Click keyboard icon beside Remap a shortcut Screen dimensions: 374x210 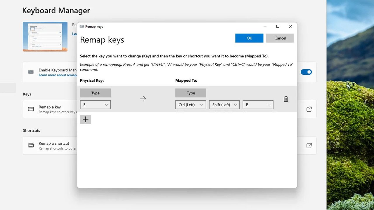pos(31,146)
